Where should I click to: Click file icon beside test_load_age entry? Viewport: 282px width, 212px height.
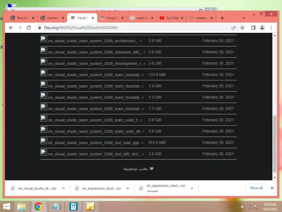pos(44,141)
